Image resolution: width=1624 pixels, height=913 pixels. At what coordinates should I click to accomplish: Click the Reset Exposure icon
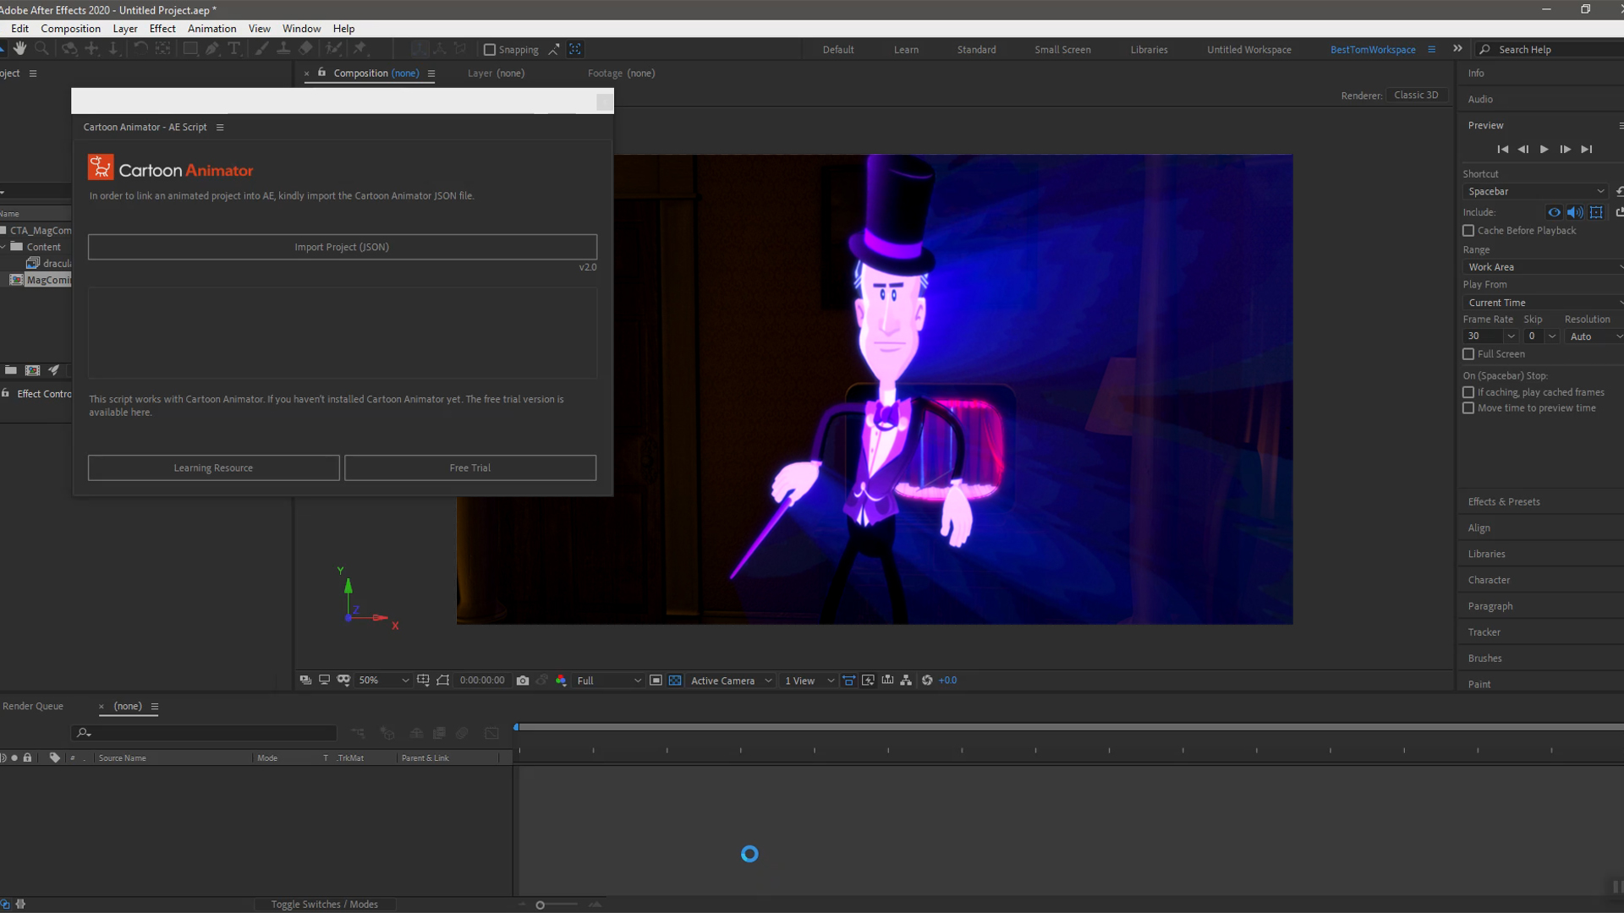click(927, 681)
